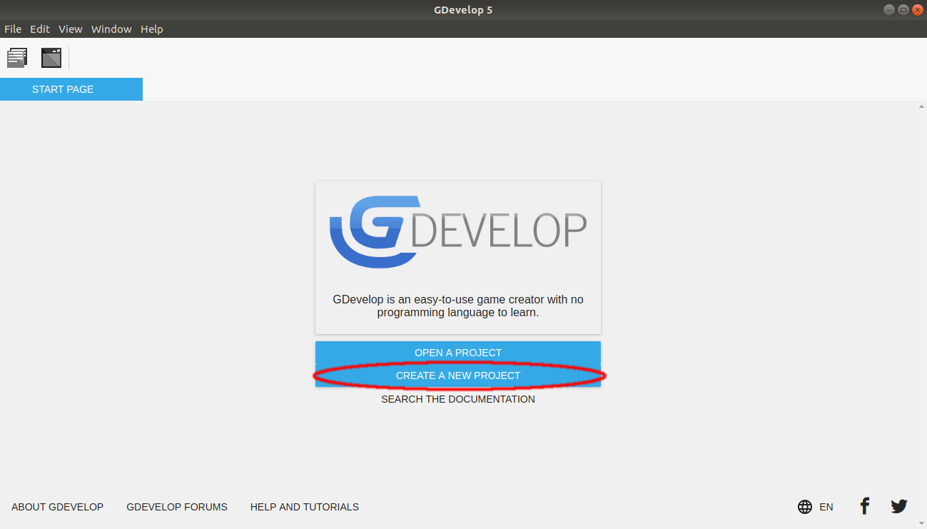Click the GDevelop logo image

[x=457, y=231]
